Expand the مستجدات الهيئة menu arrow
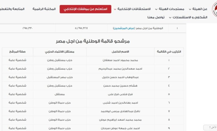The height and width of the screenshot is (131, 217). pos(156,9)
